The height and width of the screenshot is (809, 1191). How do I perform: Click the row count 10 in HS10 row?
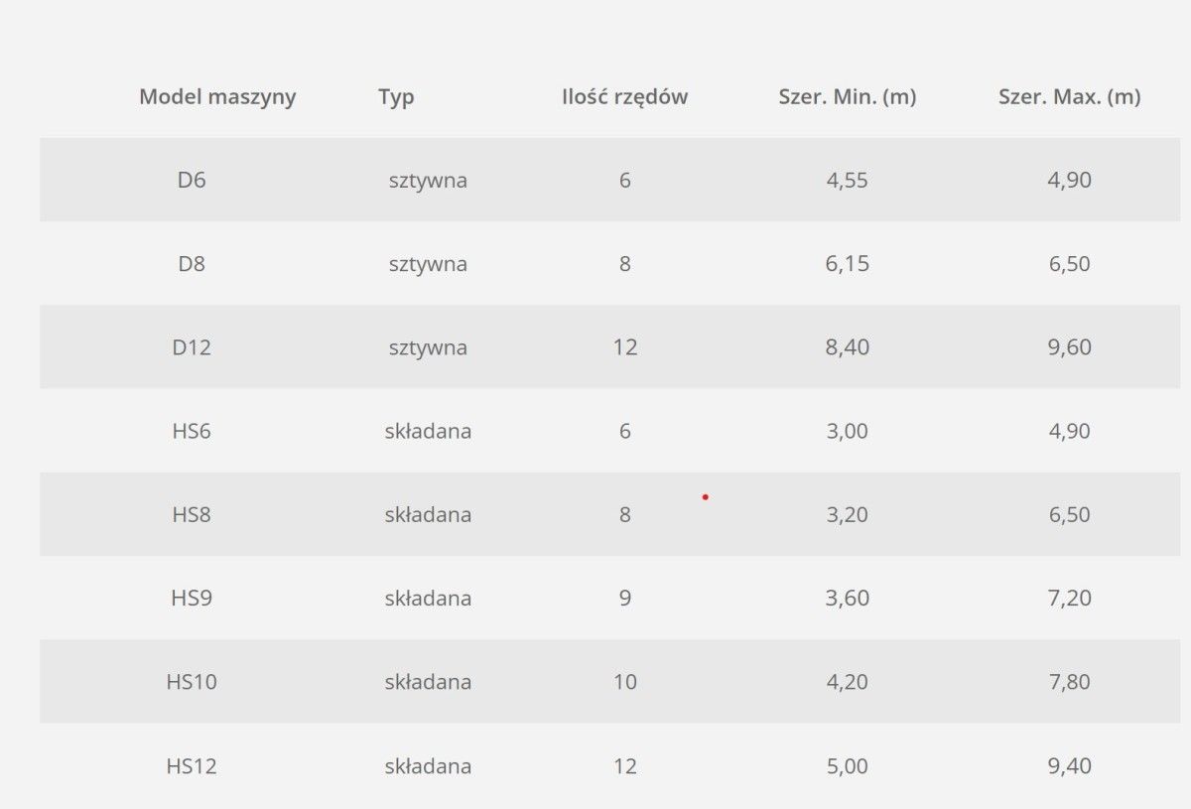[624, 682]
